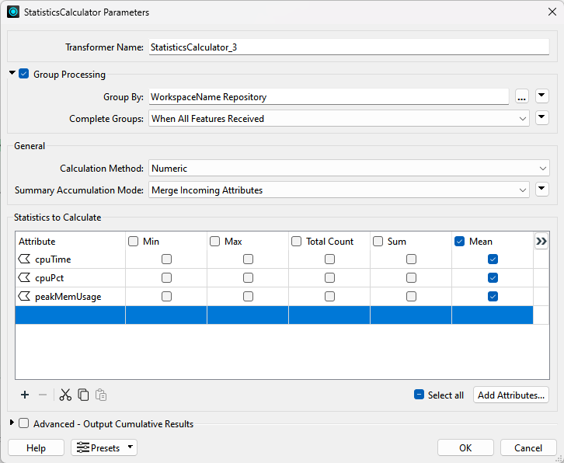Close the parameters dialog
The width and height of the screenshot is (564, 463).
552,12
